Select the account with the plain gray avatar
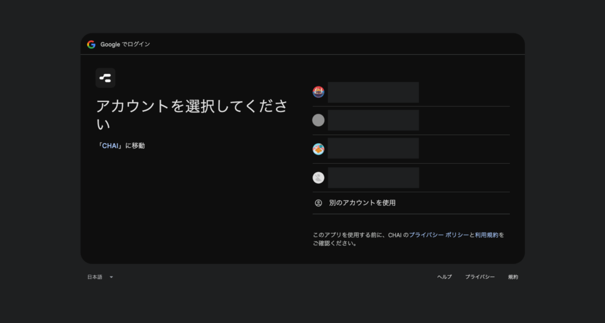 tap(411, 120)
